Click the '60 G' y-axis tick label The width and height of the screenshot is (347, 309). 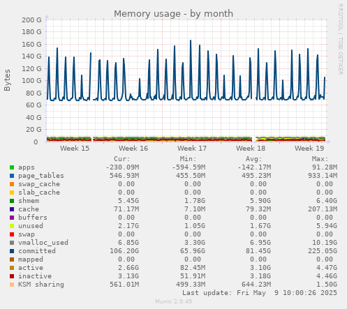tap(34, 105)
